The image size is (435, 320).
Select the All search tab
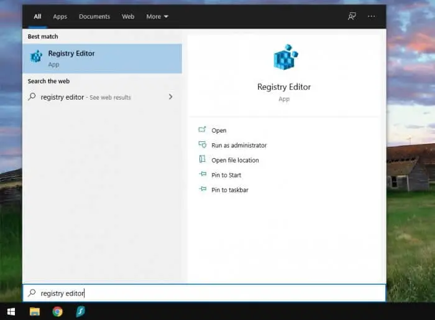[x=37, y=16]
